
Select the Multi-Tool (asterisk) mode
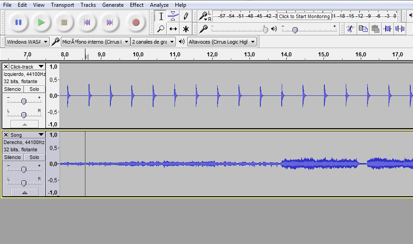pos(186,29)
